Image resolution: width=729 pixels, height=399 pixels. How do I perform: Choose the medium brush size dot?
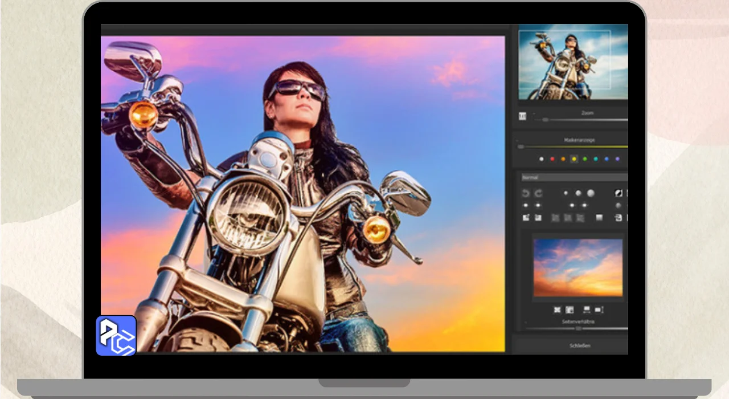[x=578, y=193]
